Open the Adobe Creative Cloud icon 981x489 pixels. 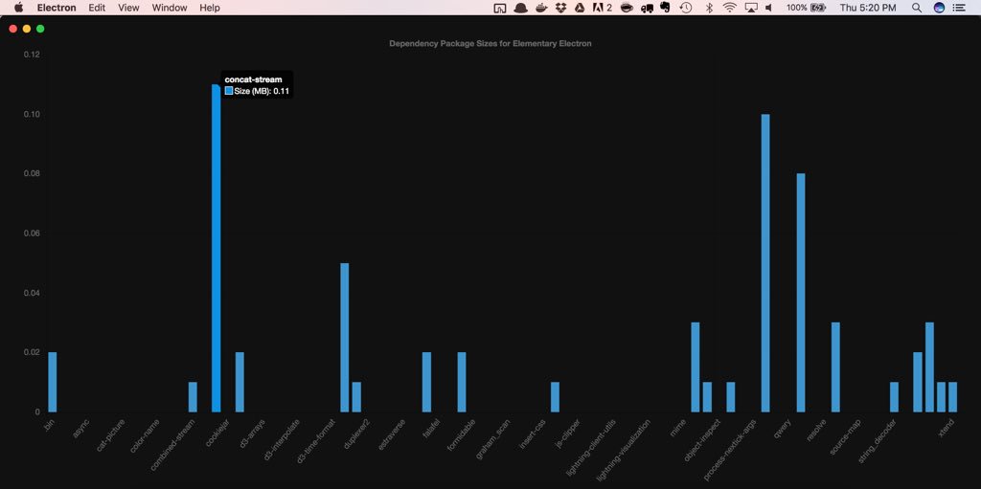[602, 8]
